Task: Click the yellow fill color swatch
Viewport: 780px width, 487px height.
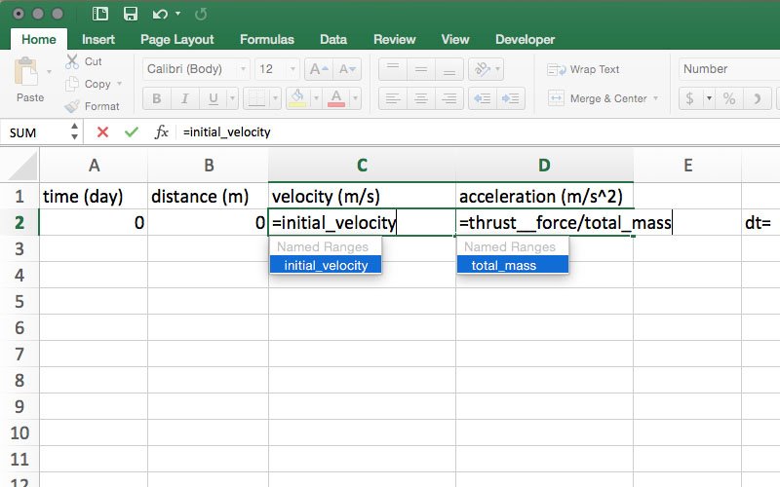Action: click(x=297, y=98)
